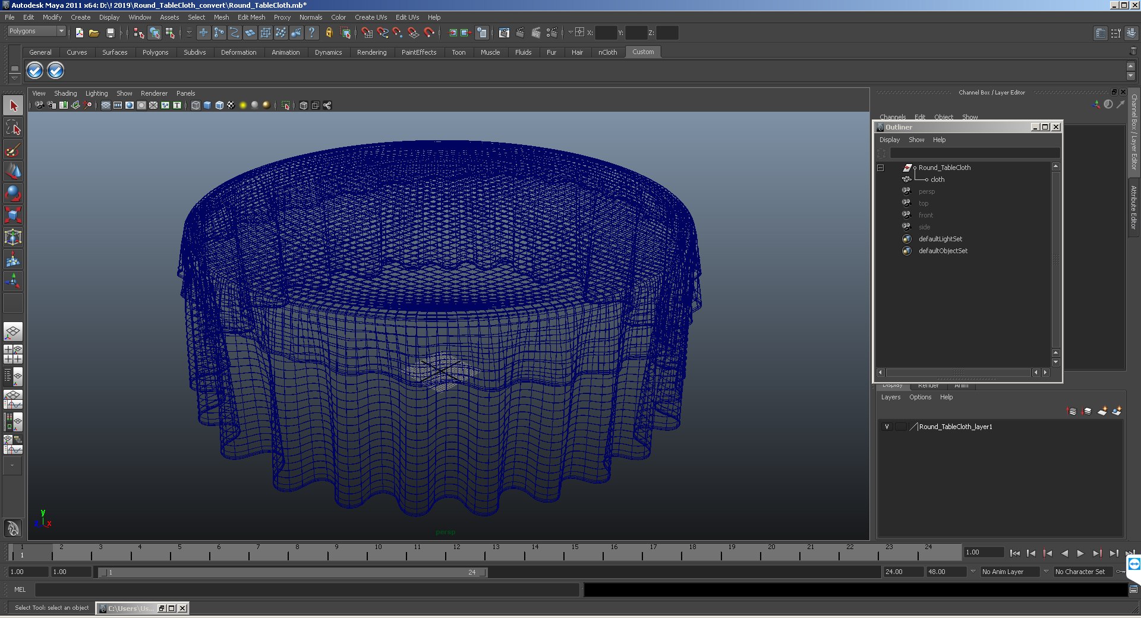Image resolution: width=1141 pixels, height=618 pixels.
Task: Select the Show Manipulator tool
Action: pos(13,281)
